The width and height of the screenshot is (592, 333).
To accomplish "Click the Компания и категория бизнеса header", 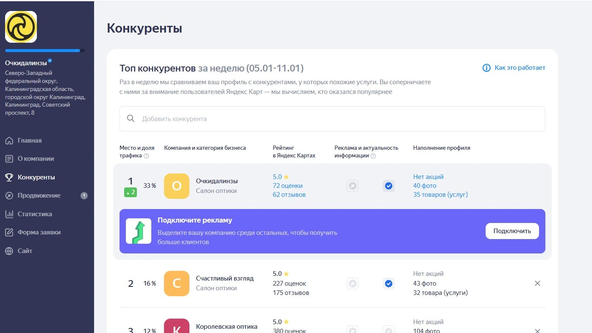I will point(205,148).
